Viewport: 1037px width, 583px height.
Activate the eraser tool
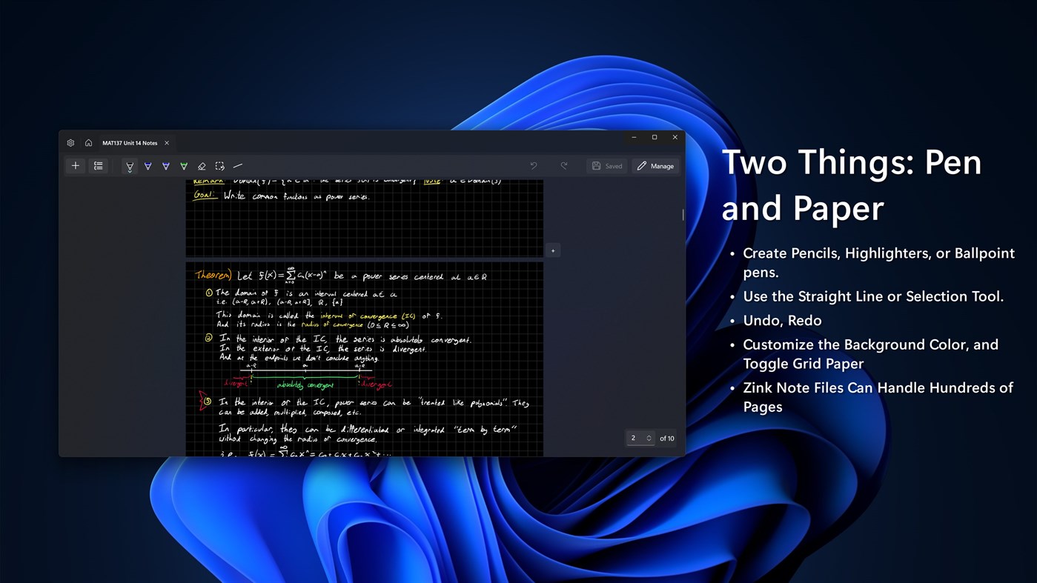[x=202, y=165]
